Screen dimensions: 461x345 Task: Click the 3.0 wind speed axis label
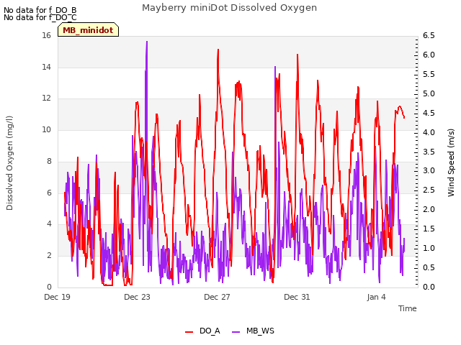[x=429, y=171]
